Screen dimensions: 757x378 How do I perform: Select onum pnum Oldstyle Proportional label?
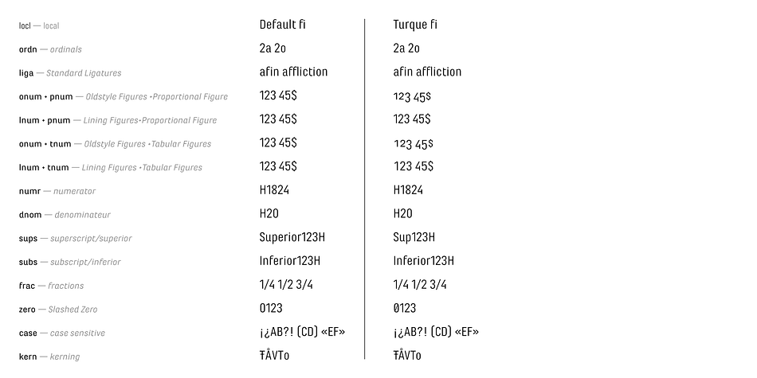tap(123, 97)
